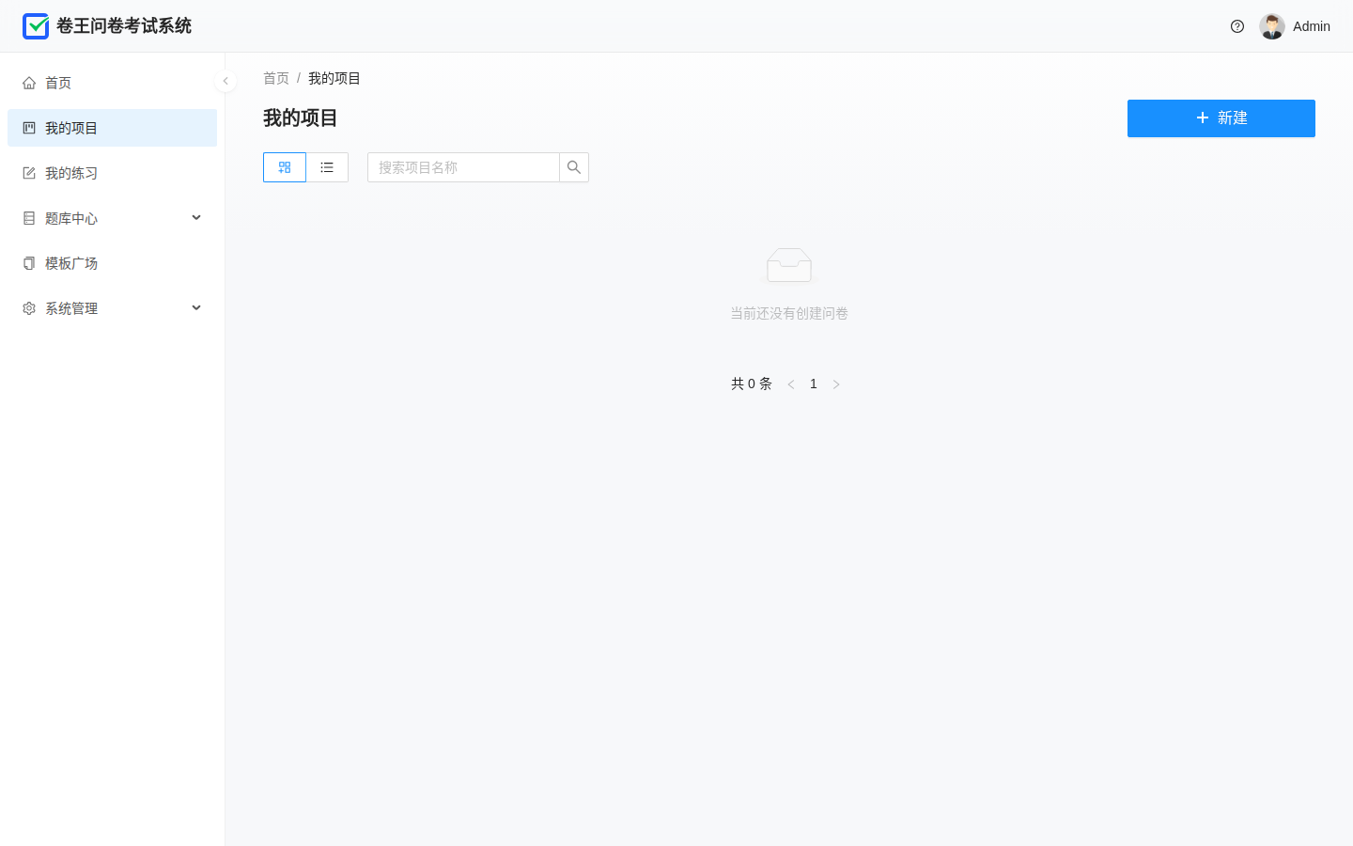
Task: Collapse the sidebar with arrow handle
Action: pyautogui.click(x=225, y=81)
